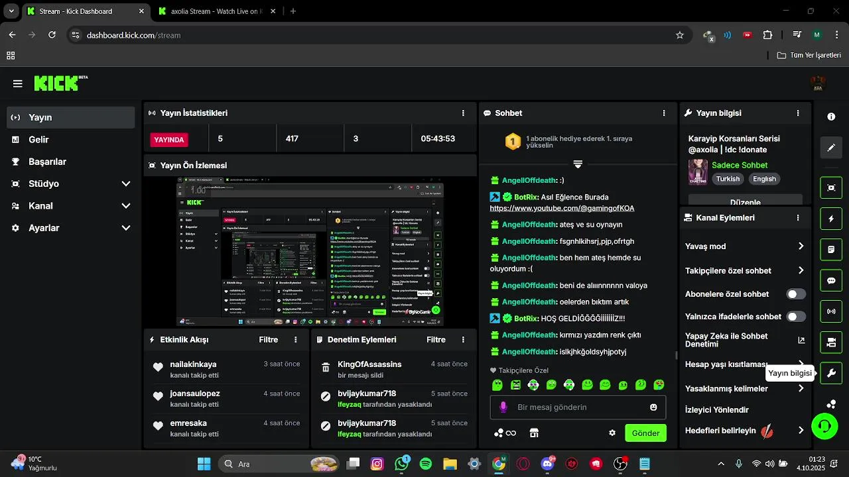
Task: Click the Düzenle button
Action: [x=746, y=201]
